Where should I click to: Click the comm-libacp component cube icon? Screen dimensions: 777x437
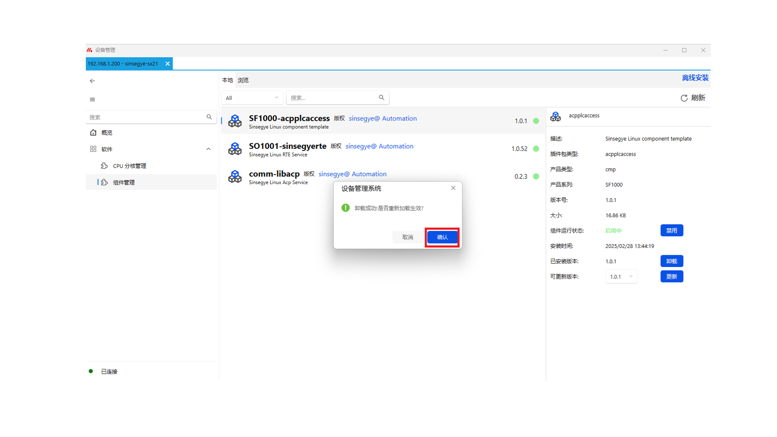tap(235, 177)
